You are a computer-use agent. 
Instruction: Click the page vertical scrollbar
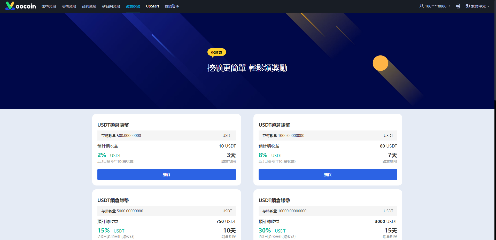[x=495, y=52]
